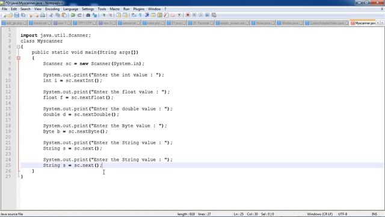Open the Settings menu
The width and height of the screenshot is (385, 217).
click(x=88, y=9)
